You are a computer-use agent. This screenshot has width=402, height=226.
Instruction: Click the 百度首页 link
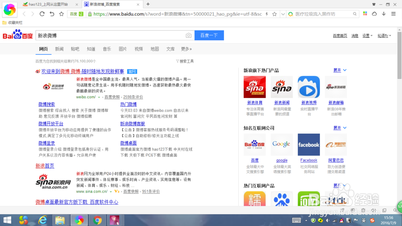(x=340, y=36)
